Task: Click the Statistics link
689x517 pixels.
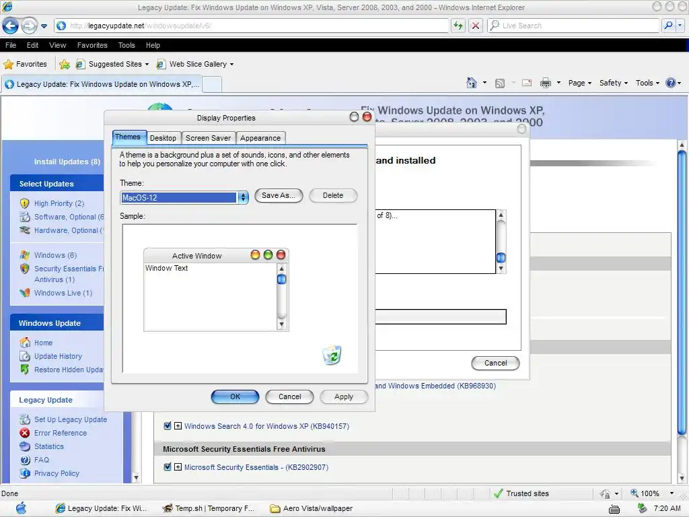Action: [48, 446]
